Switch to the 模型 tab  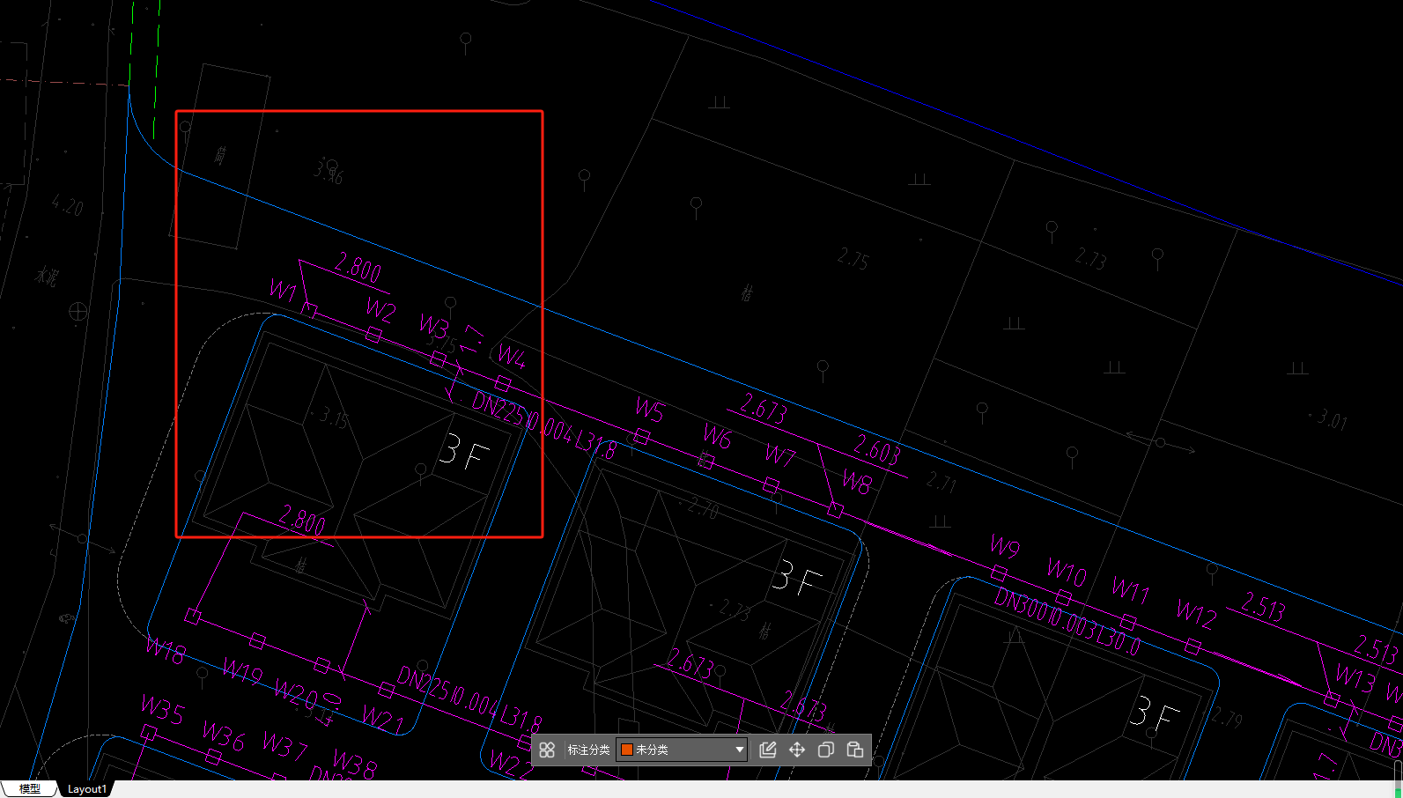(29, 788)
